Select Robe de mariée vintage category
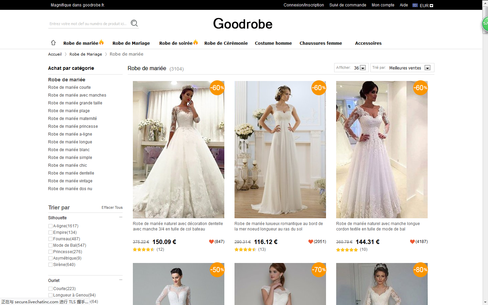Image resolution: width=488 pixels, height=305 pixels. point(70,181)
